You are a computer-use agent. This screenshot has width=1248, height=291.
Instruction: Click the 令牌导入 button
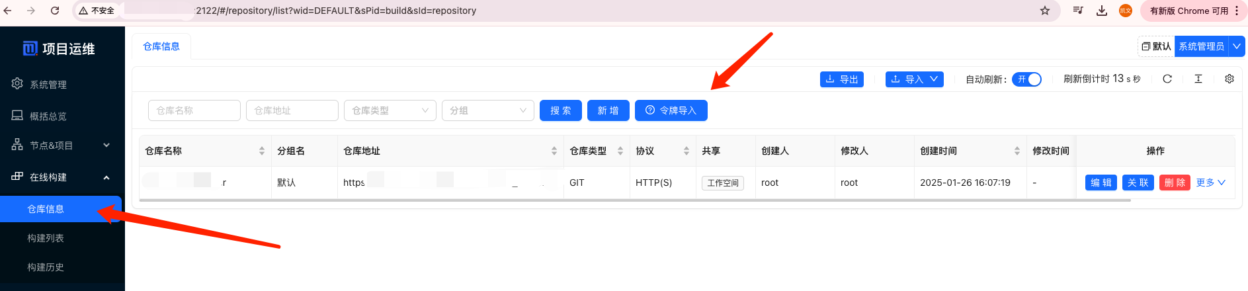[x=671, y=110]
